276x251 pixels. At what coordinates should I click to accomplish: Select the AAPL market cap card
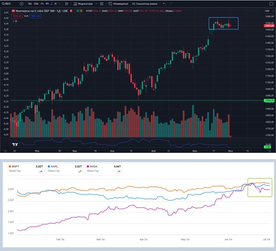coord(65,169)
